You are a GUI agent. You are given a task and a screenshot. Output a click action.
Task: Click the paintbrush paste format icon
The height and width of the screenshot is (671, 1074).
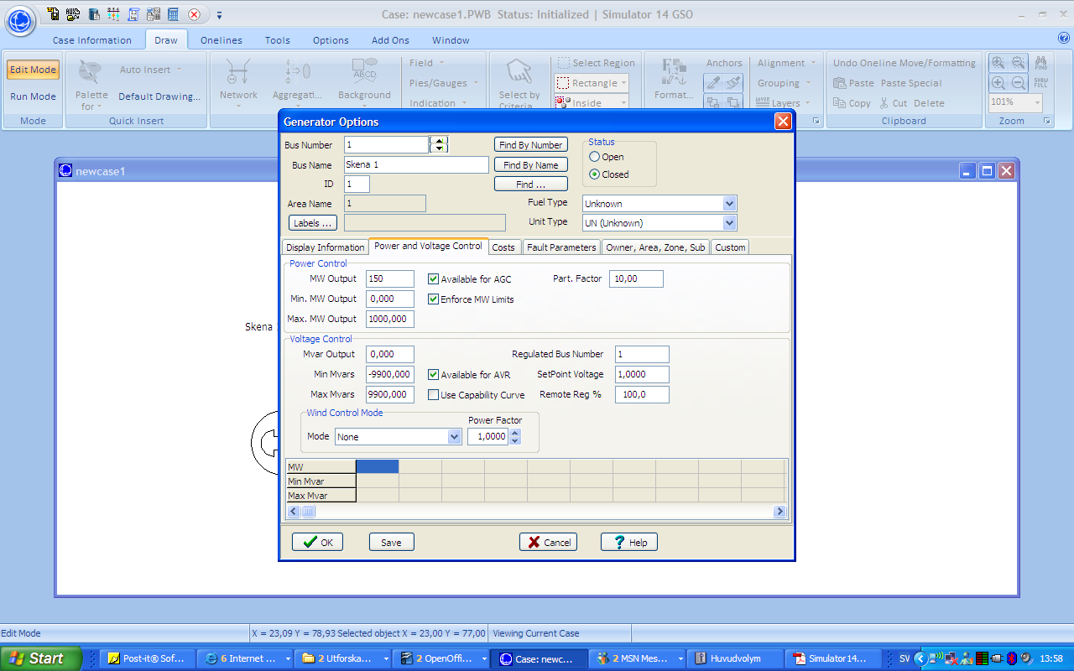[733, 82]
